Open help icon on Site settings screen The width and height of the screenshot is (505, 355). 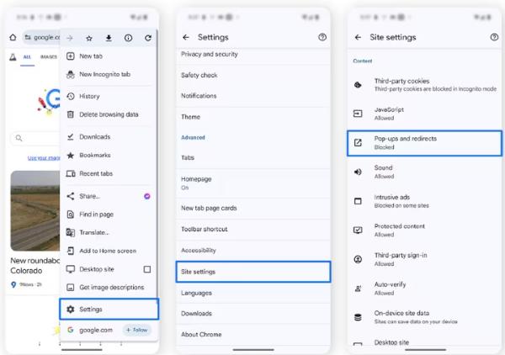(494, 38)
